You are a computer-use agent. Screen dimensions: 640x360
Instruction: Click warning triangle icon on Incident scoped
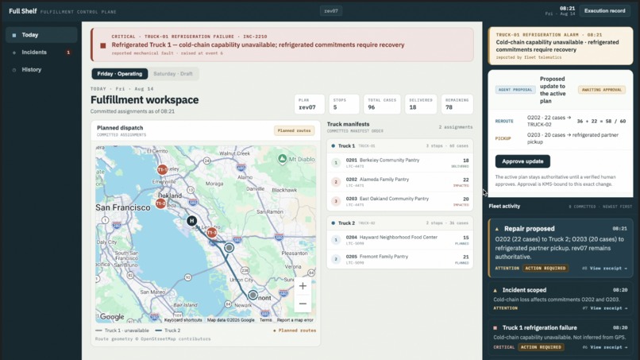(x=495, y=291)
